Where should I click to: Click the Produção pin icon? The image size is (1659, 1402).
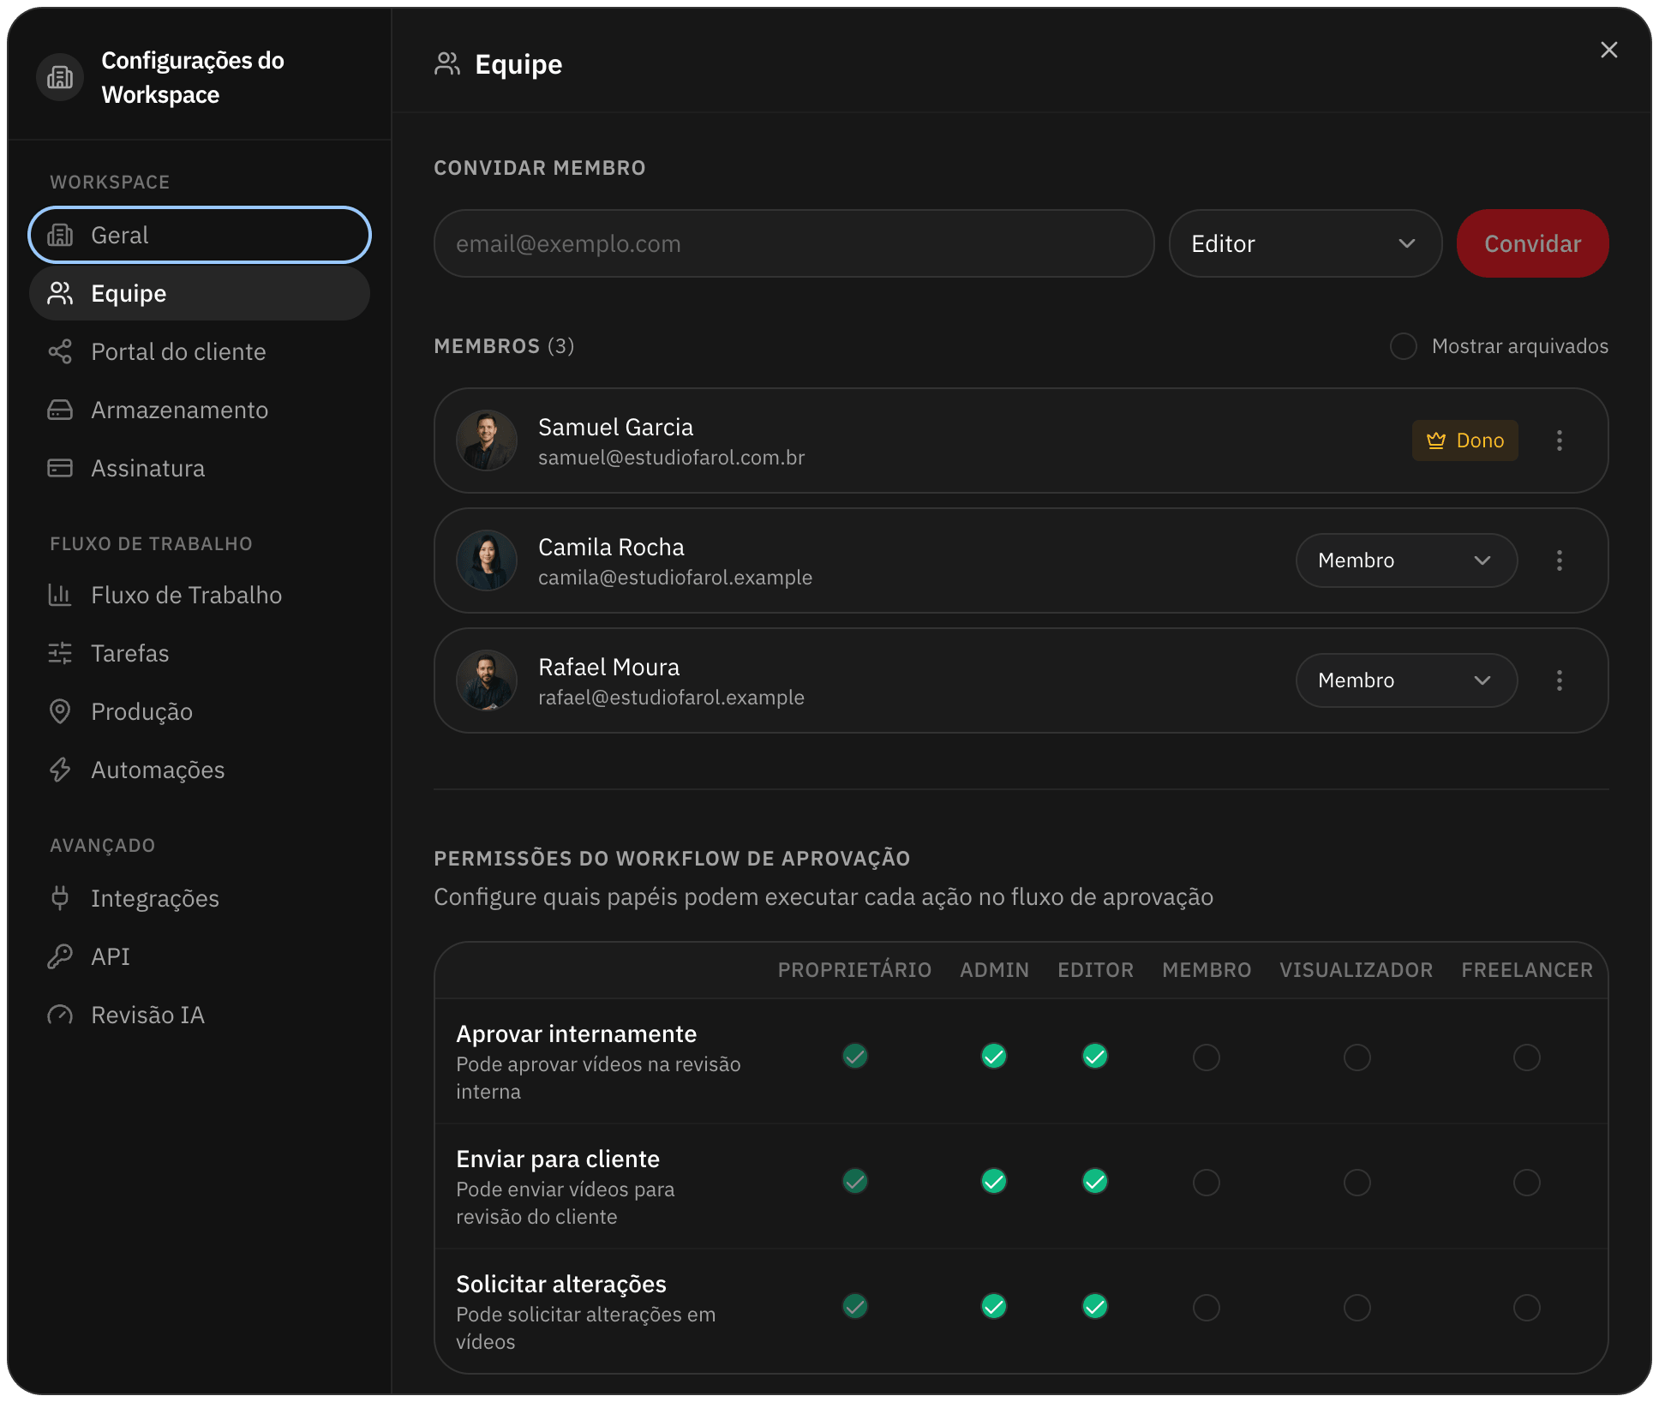[60, 711]
